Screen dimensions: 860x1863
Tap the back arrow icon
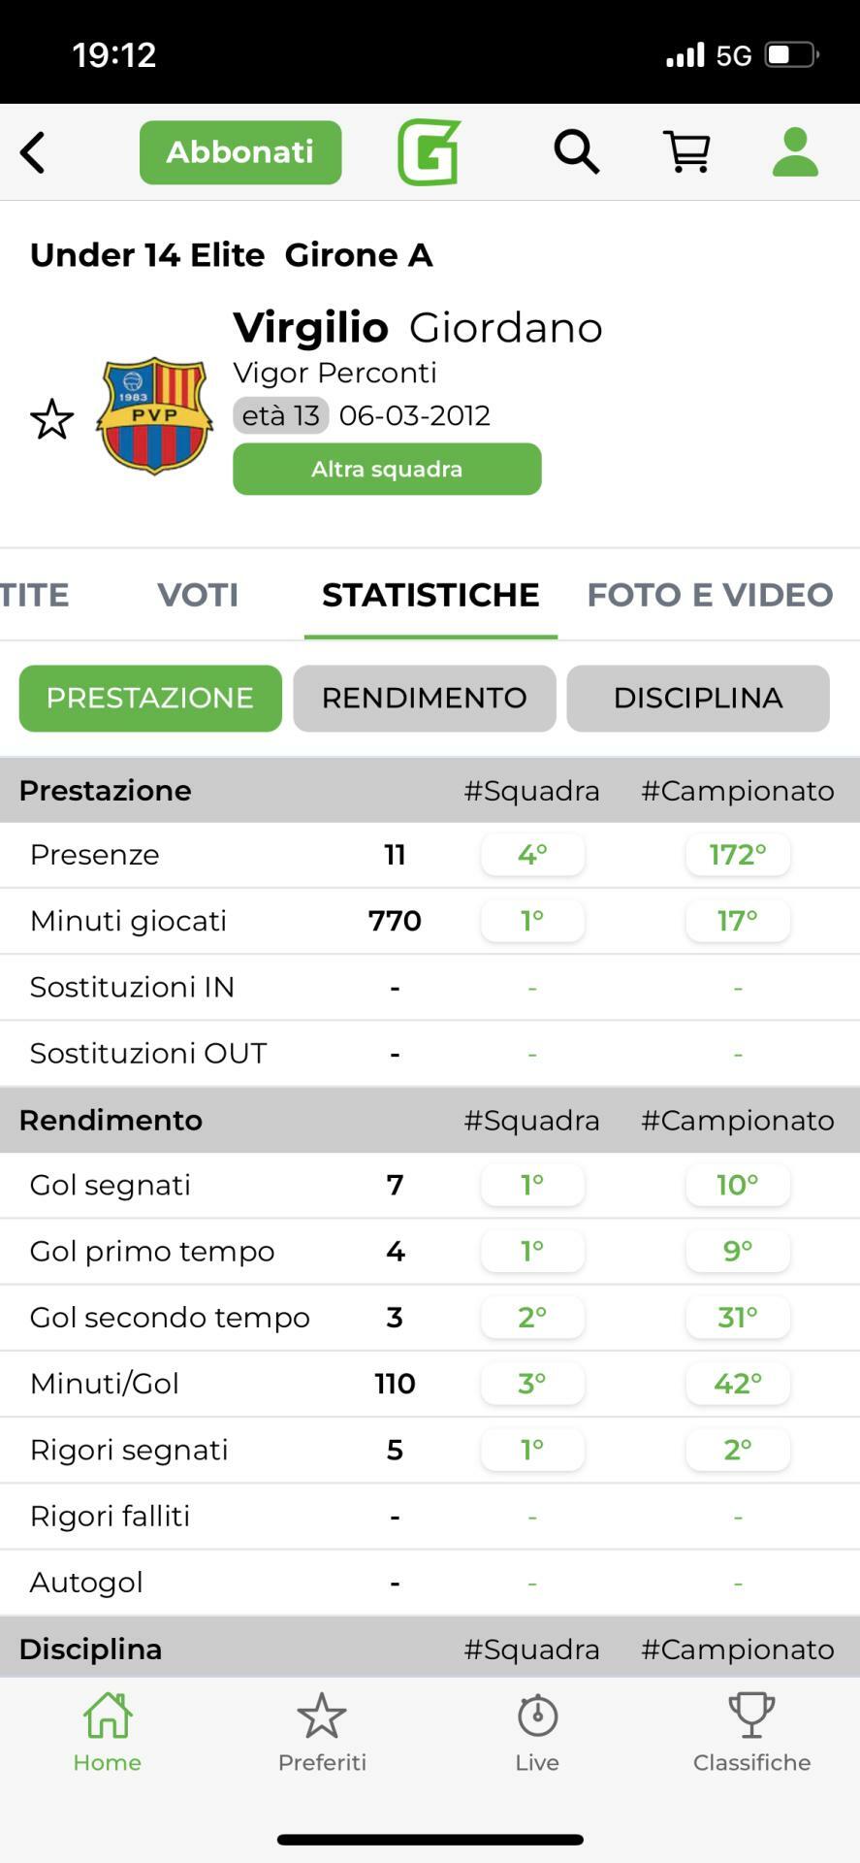[33, 152]
